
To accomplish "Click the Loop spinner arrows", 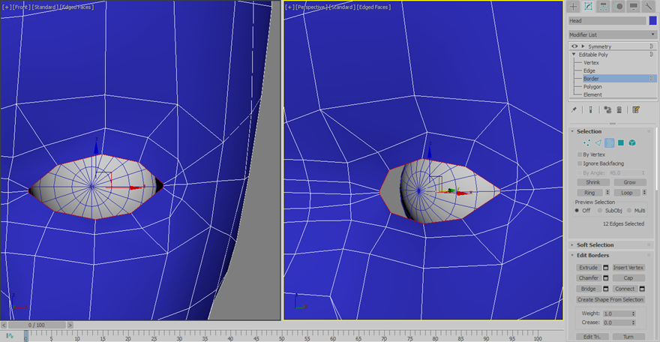I will click(644, 193).
